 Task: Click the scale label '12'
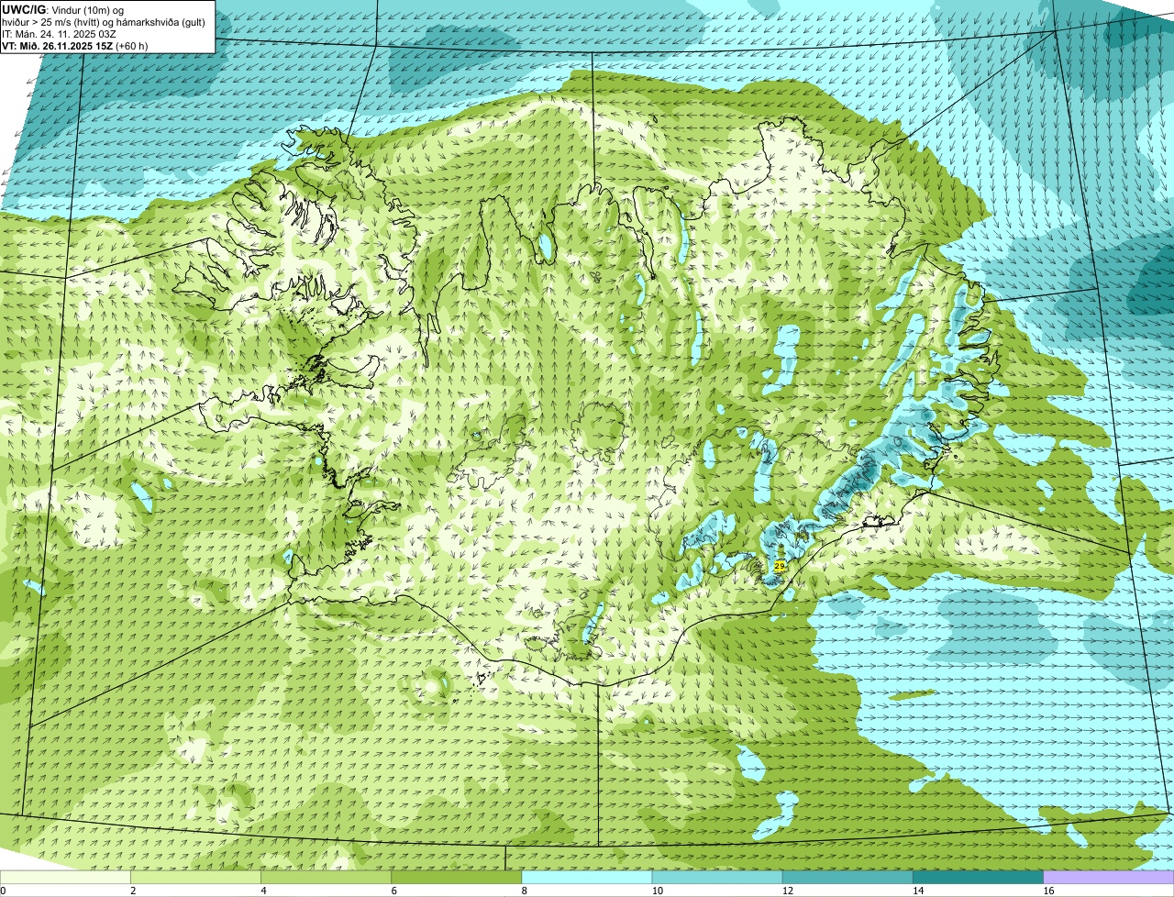click(786, 891)
